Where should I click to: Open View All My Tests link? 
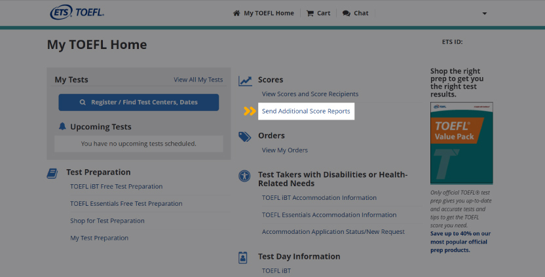(x=198, y=80)
